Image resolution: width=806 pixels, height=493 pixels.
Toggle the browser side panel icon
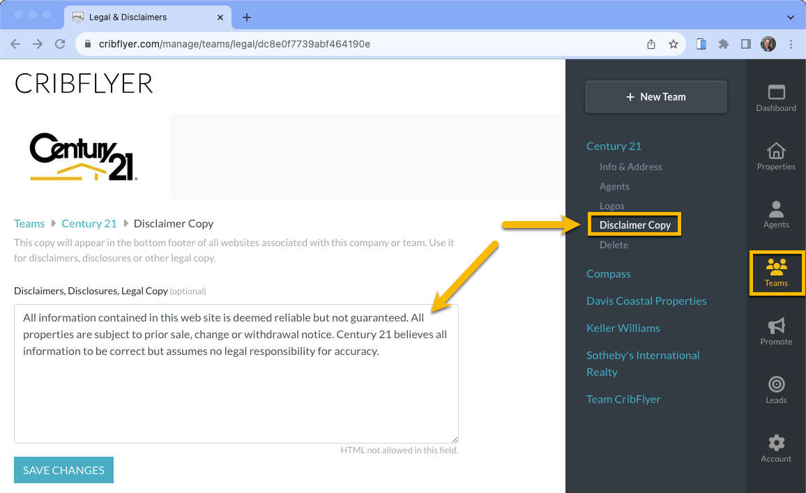pos(746,44)
